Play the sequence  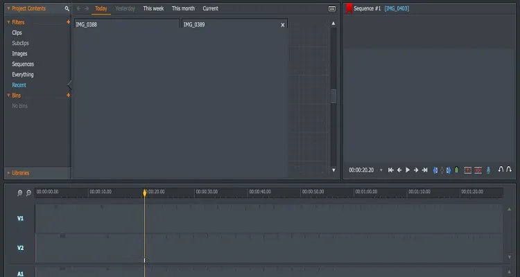pyautogui.click(x=408, y=170)
